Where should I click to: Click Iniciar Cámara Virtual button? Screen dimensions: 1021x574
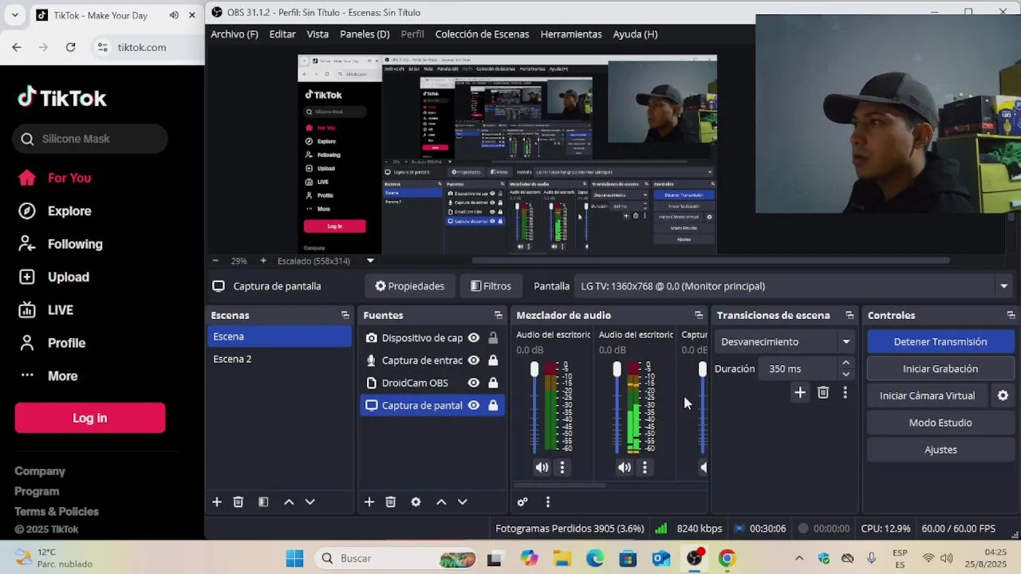point(927,395)
